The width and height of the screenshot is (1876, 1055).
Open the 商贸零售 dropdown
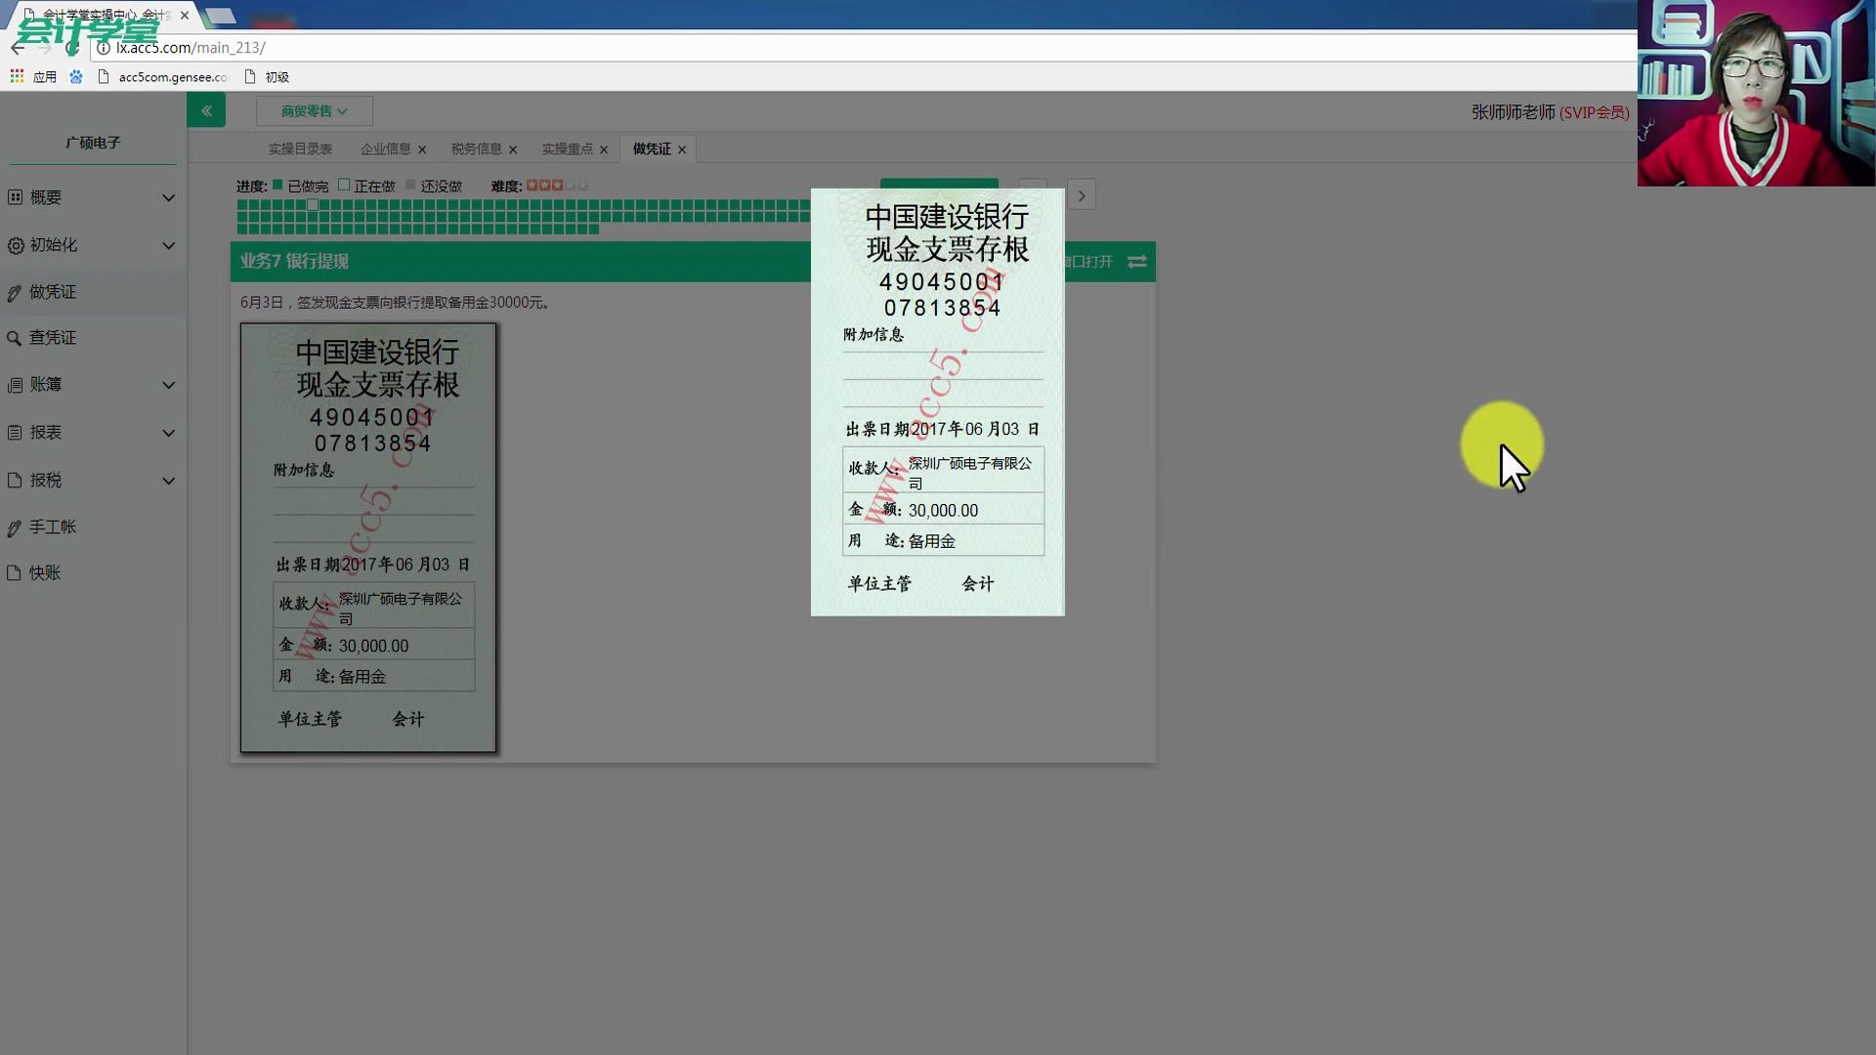(x=314, y=111)
